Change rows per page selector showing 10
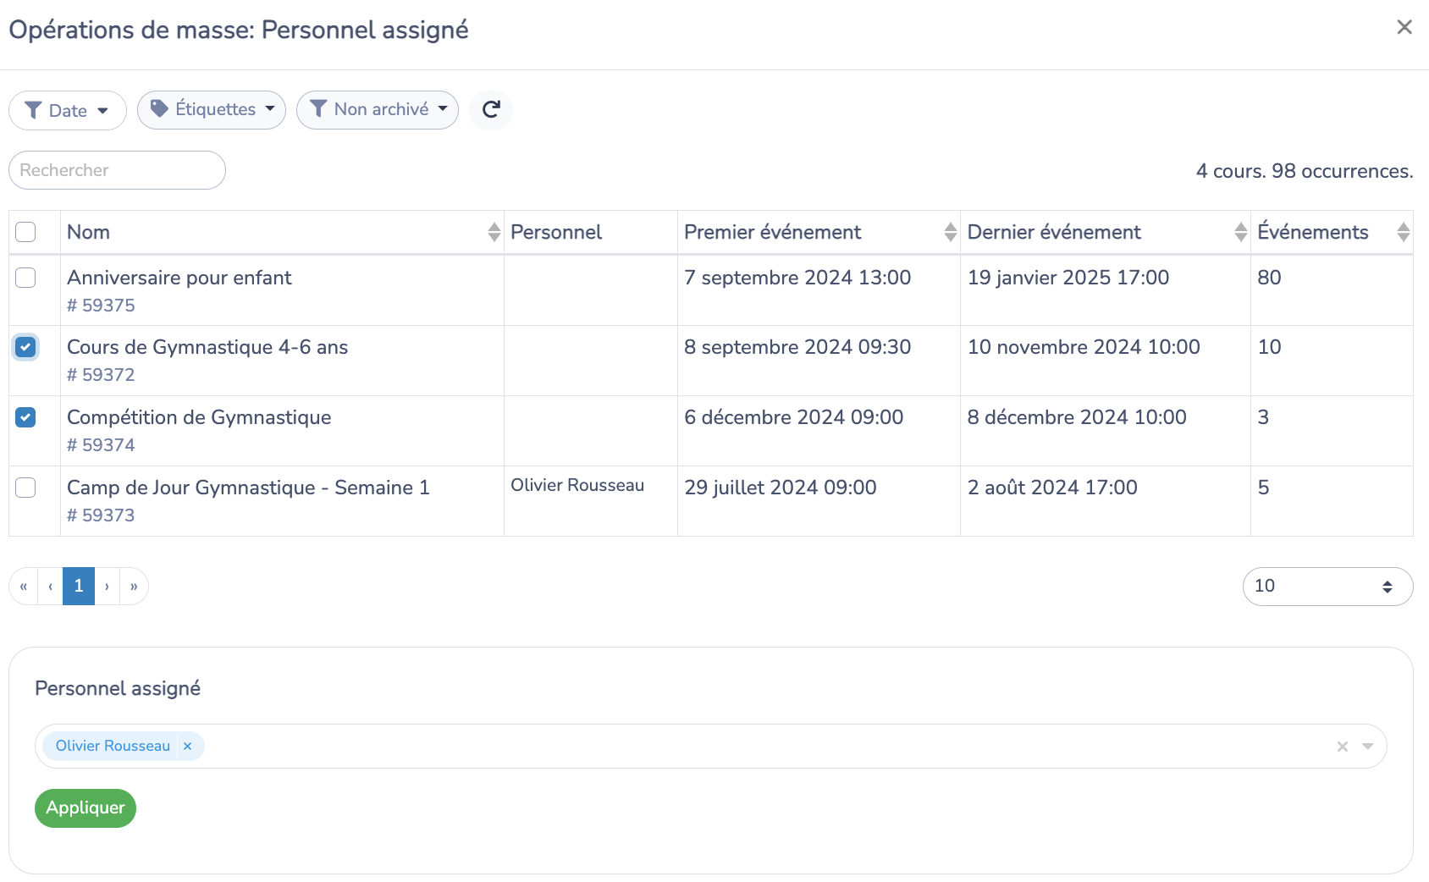This screenshot has width=1429, height=882. point(1327,587)
